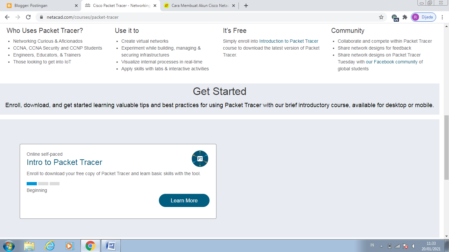Open our Facebook community link

(392, 62)
